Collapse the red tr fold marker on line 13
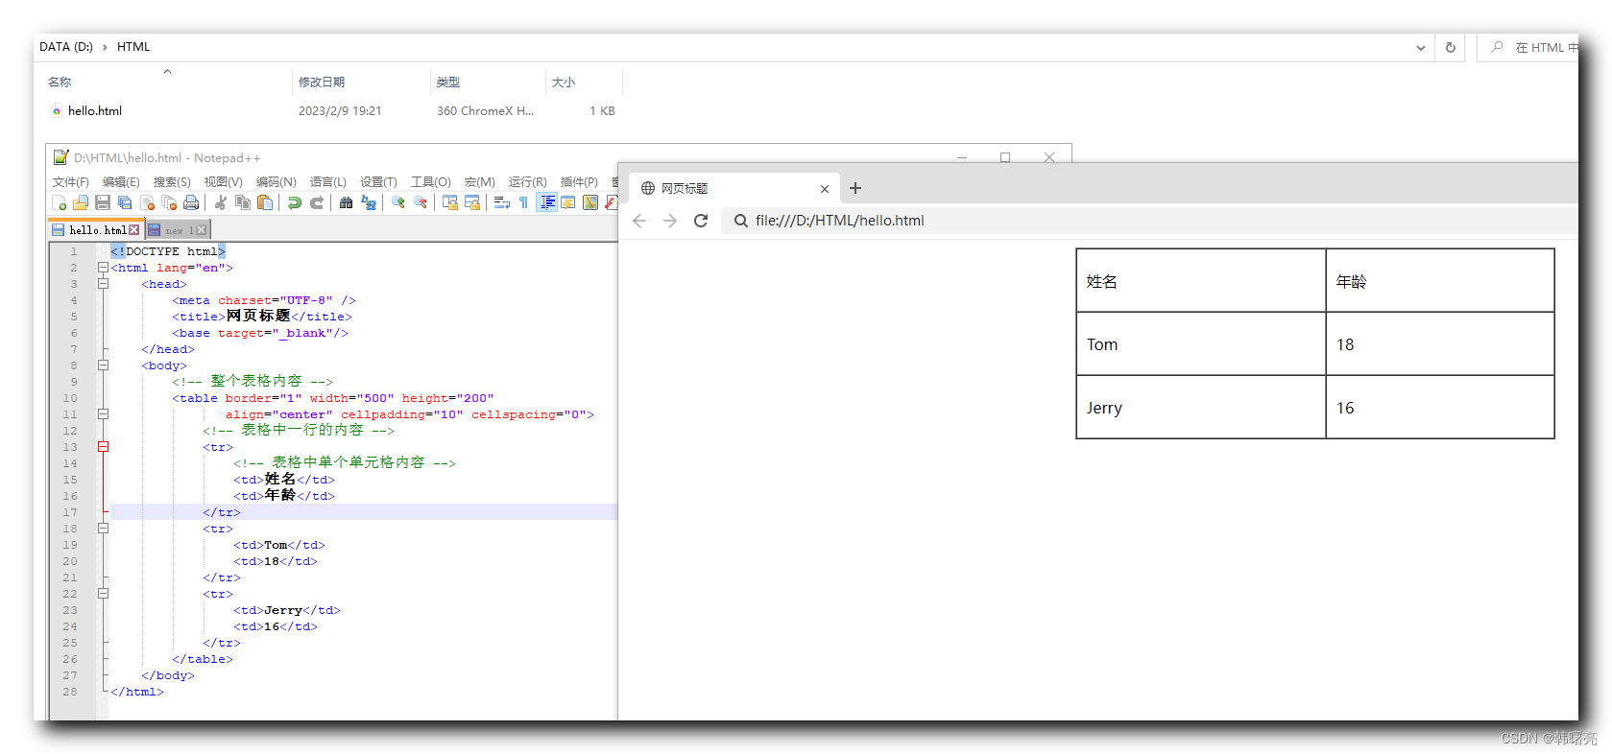This screenshot has height=754, width=1612. [x=103, y=447]
